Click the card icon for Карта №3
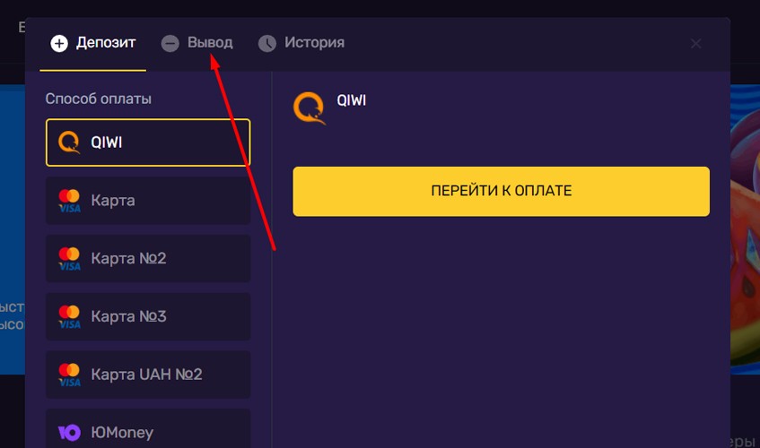 pyautogui.click(x=69, y=316)
